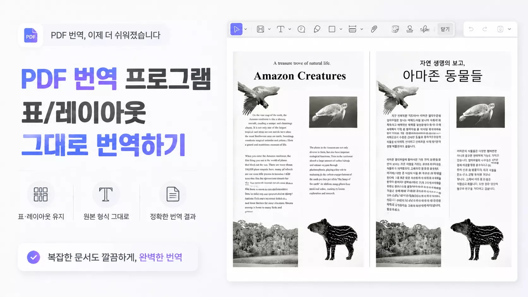Expand the save options dropdown arrow
The image size is (528, 297).
(509, 29)
